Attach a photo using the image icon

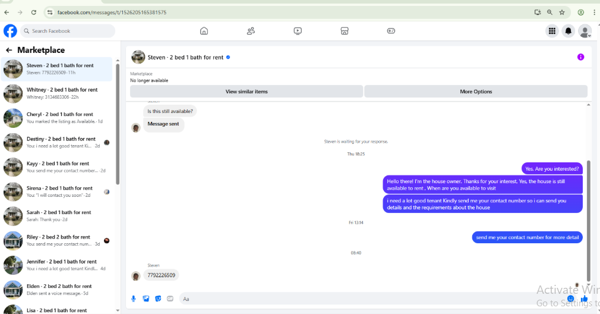146,299
